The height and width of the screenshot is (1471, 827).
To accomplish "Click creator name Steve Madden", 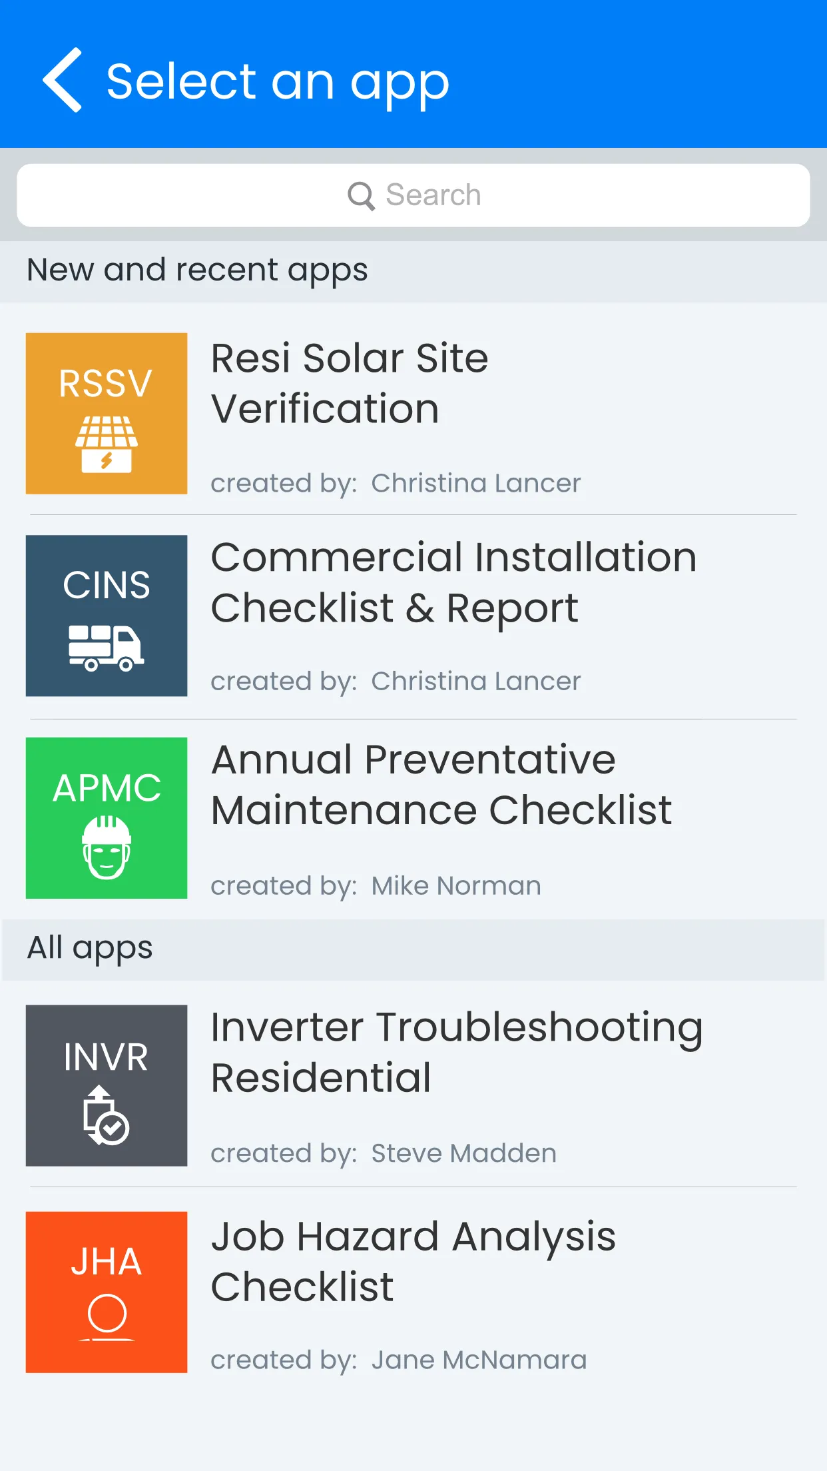I will pos(463,1153).
